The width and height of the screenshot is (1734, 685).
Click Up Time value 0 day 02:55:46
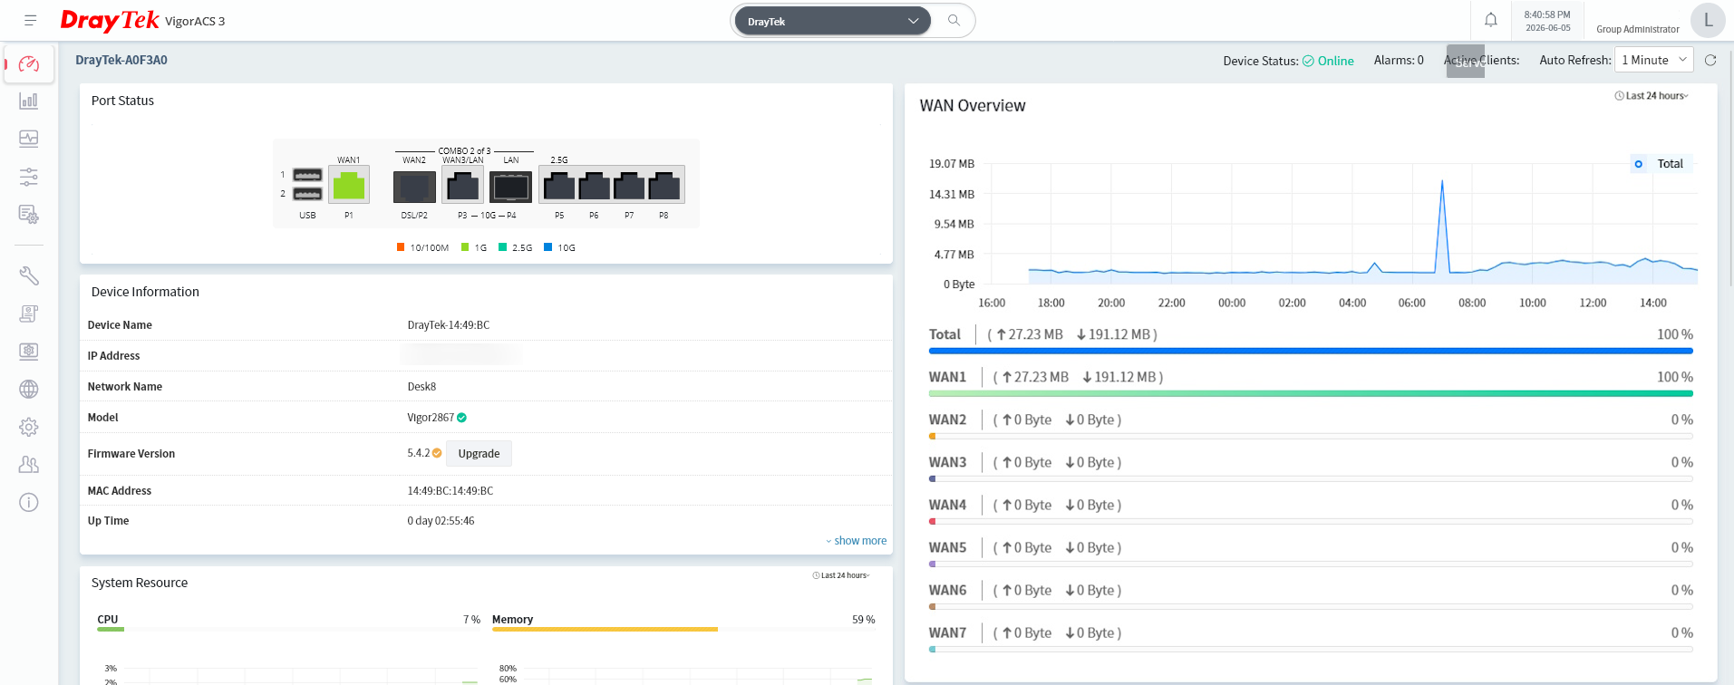coord(441,521)
